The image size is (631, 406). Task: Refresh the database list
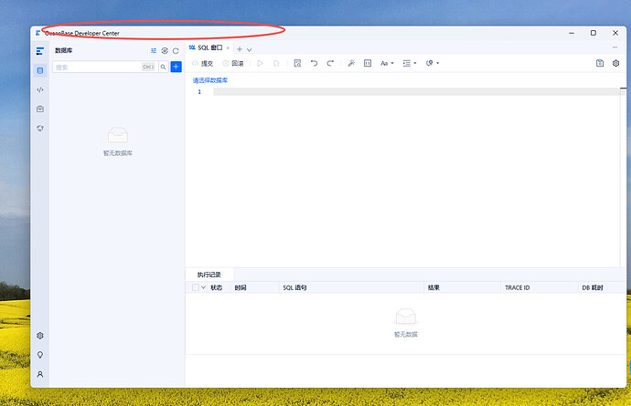coord(176,51)
